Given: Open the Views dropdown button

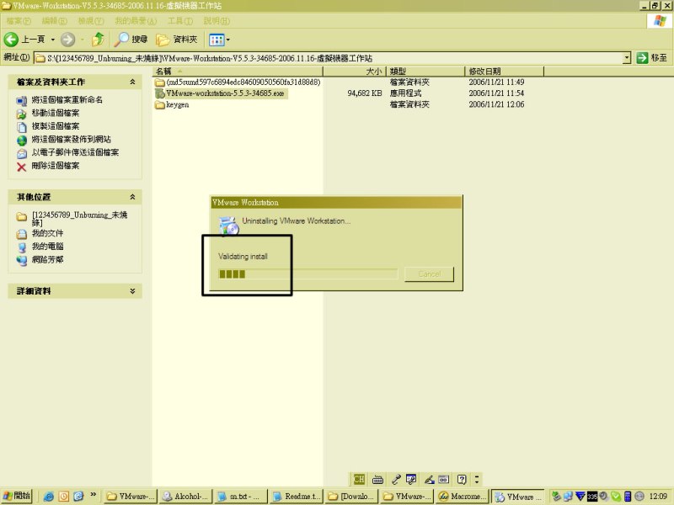Looking at the screenshot, I should pos(219,40).
